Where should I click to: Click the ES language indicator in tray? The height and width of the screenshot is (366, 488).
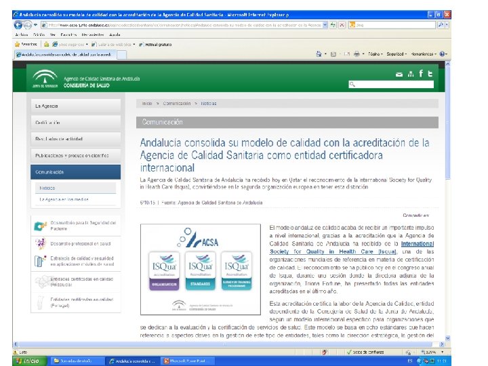click(x=410, y=361)
